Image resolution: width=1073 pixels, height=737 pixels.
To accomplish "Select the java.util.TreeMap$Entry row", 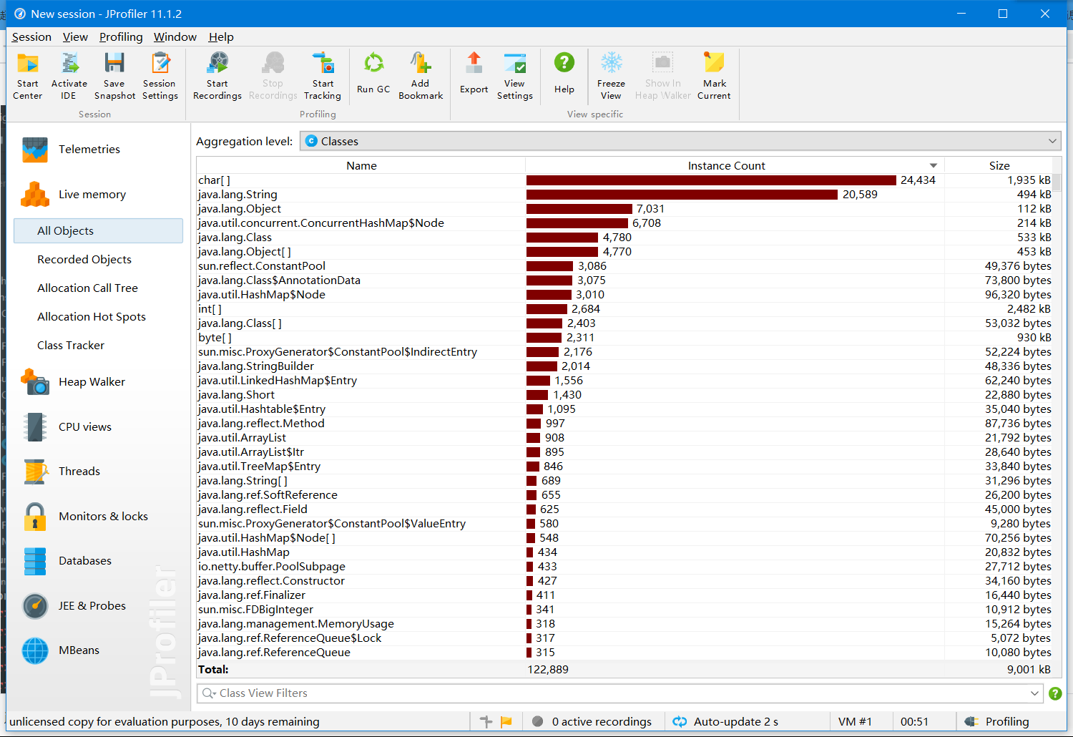I will 624,467.
